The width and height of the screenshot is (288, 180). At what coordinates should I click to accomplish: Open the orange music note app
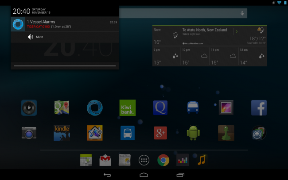pos(202,160)
